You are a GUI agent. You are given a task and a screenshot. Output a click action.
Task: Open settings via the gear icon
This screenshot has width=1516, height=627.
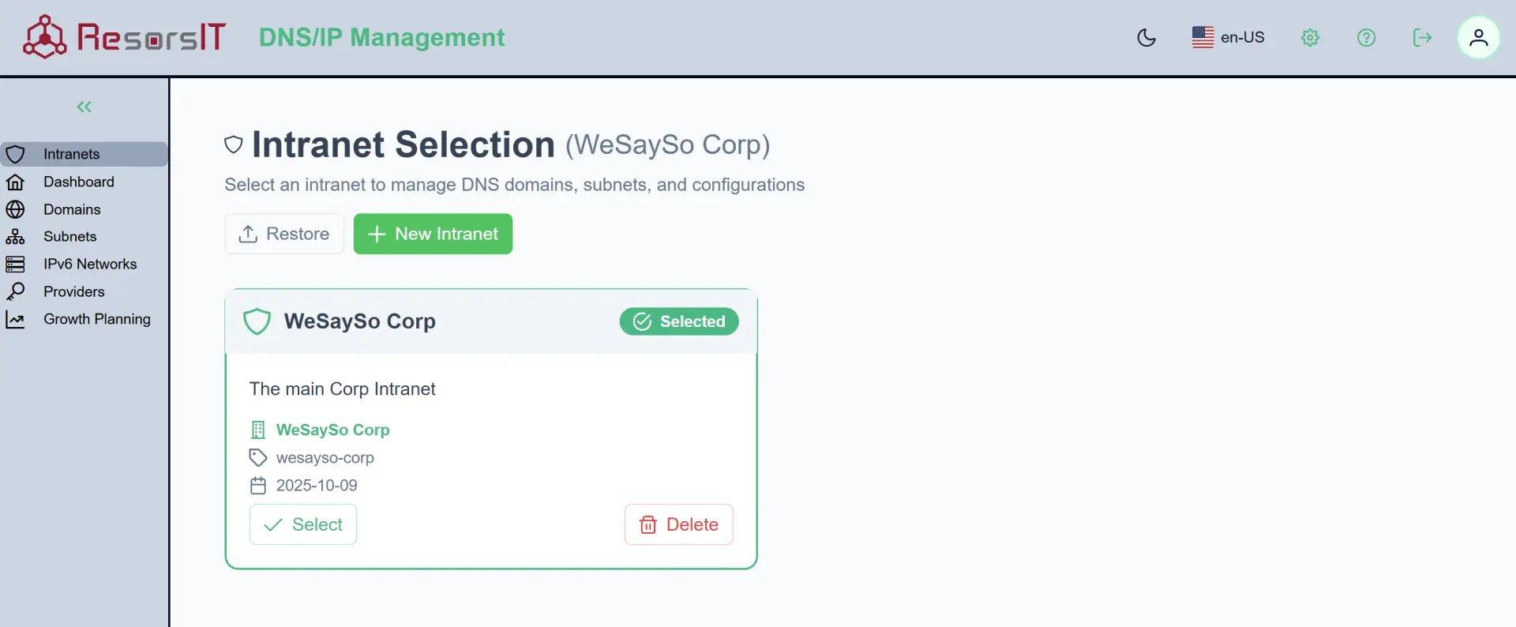pyautogui.click(x=1310, y=37)
